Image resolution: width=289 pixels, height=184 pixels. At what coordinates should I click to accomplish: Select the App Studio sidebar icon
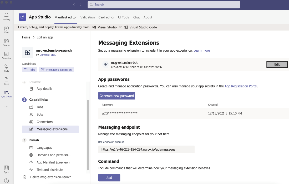6,92
